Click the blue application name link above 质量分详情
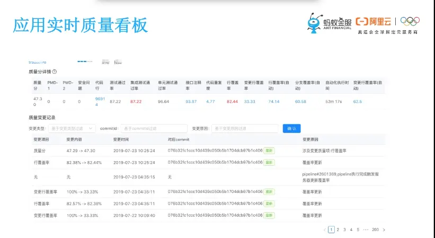This screenshot has height=238, width=435. pyautogui.click(x=38, y=62)
